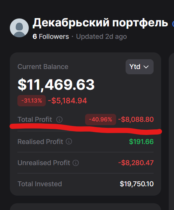This screenshot has height=210, width=174.
Task: Open the 6 Followers link
Action: [x=51, y=37]
